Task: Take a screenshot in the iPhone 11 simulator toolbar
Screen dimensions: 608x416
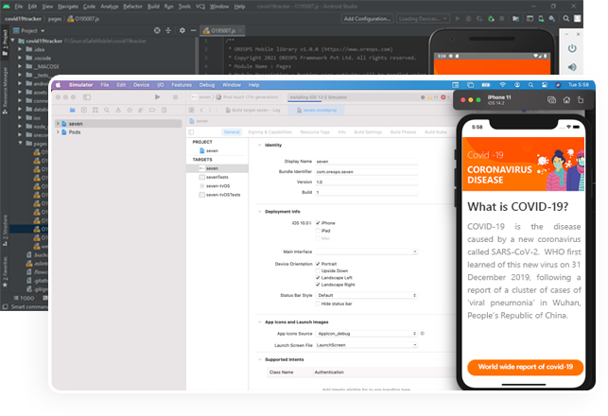Action: point(551,100)
